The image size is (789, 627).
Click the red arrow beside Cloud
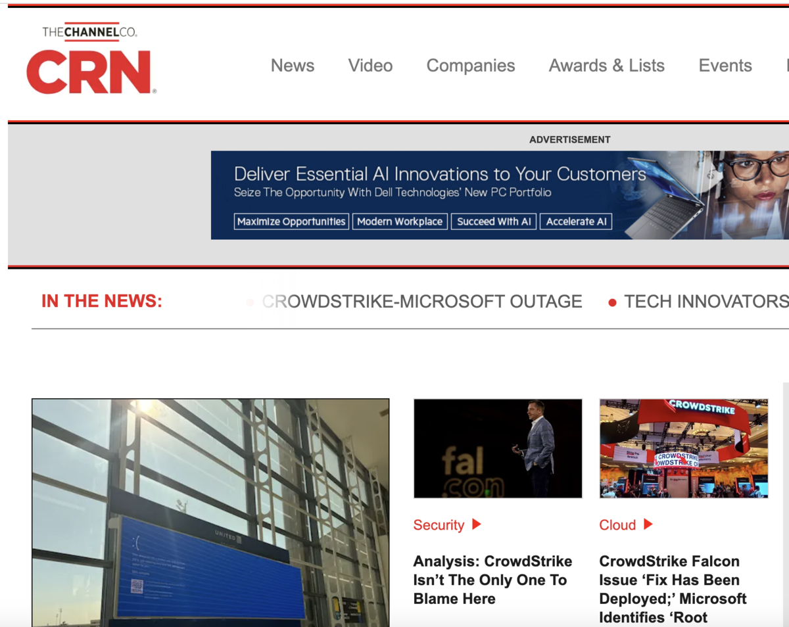[x=648, y=524]
